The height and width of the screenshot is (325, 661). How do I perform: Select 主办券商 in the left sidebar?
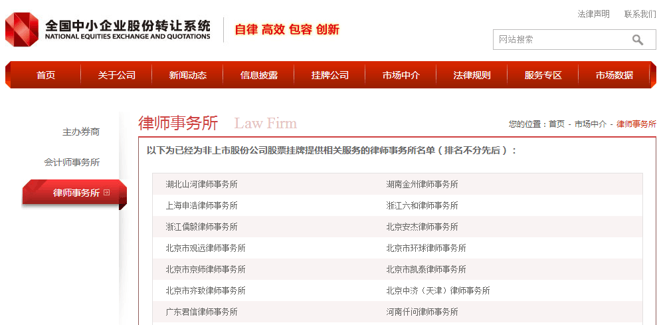[x=81, y=132]
